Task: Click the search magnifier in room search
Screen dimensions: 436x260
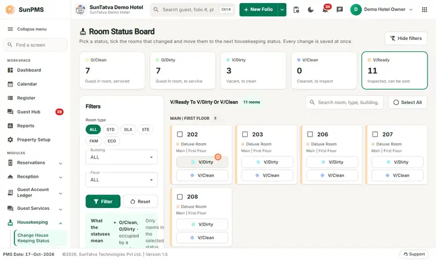Action: click(x=312, y=103)
